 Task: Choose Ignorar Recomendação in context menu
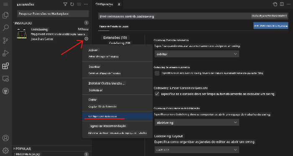(x=108, y=126)
